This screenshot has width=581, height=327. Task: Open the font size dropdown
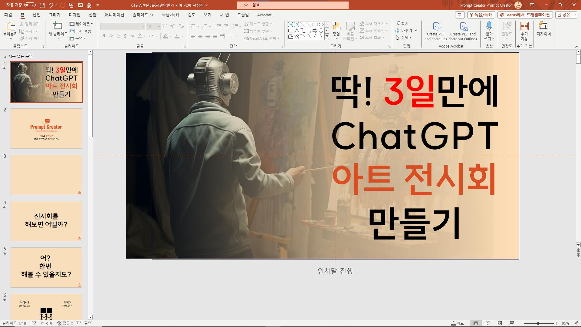159,27
